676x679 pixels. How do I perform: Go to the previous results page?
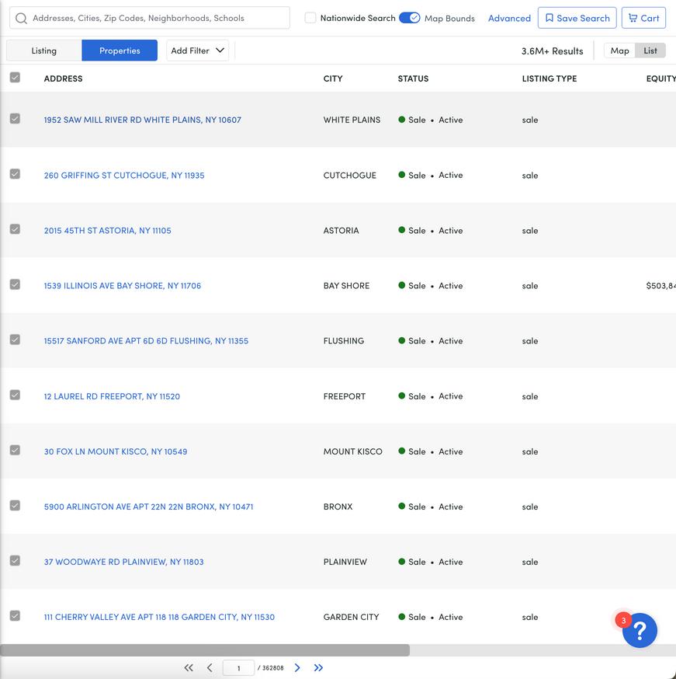[210, 667]
